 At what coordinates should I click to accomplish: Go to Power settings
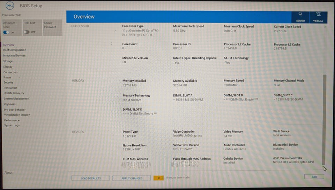pos(7,77)
